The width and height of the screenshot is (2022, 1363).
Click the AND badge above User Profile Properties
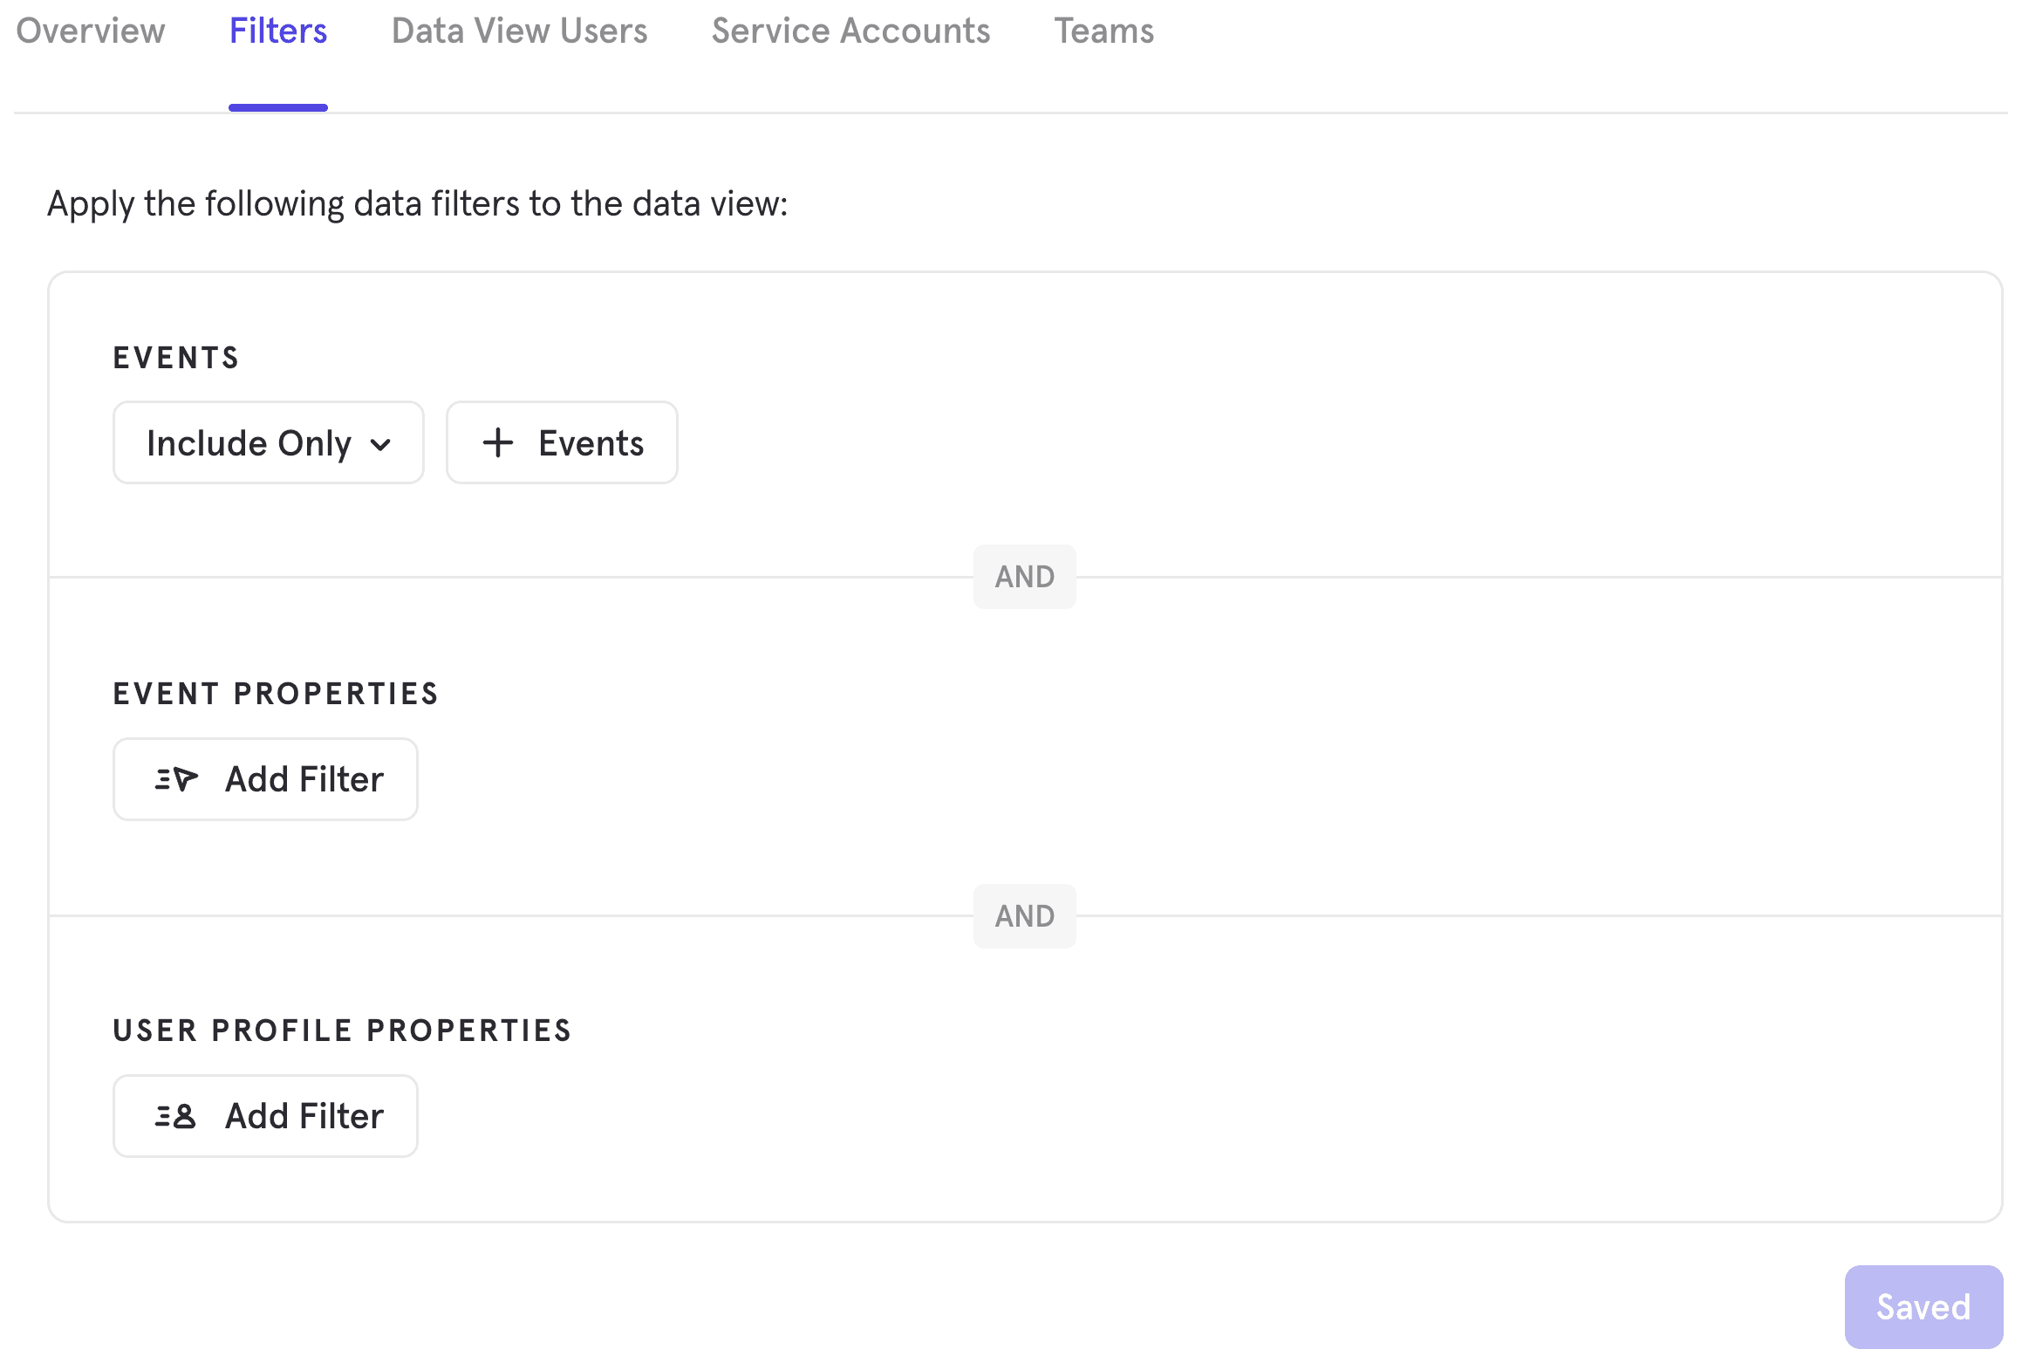pos(1024,916)
